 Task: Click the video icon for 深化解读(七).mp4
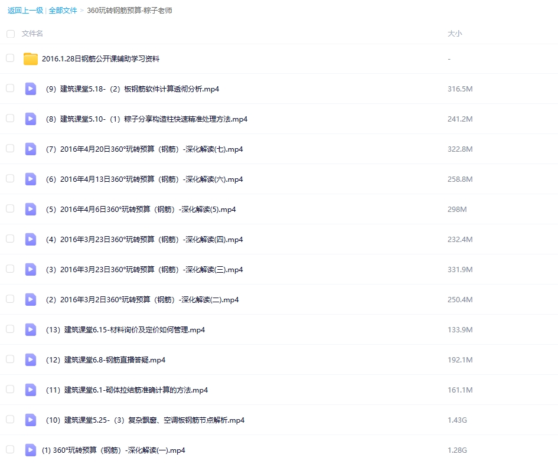[x=30, y=149]
